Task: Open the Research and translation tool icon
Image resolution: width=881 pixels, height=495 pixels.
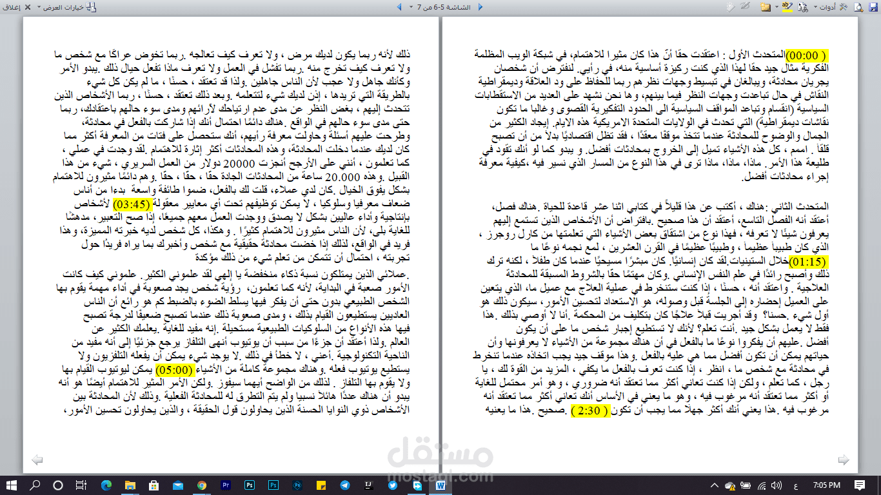Action: coord(803,7)
